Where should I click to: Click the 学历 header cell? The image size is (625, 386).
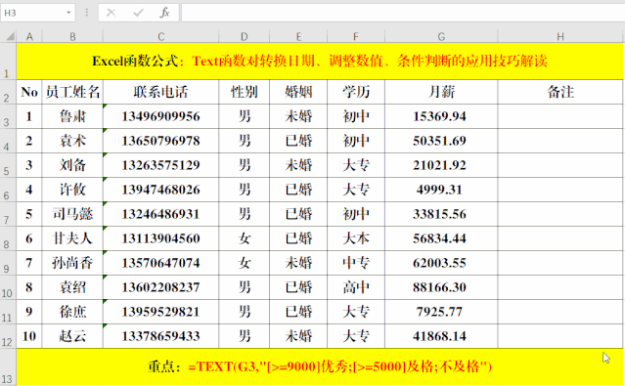[x=356, y=92]
